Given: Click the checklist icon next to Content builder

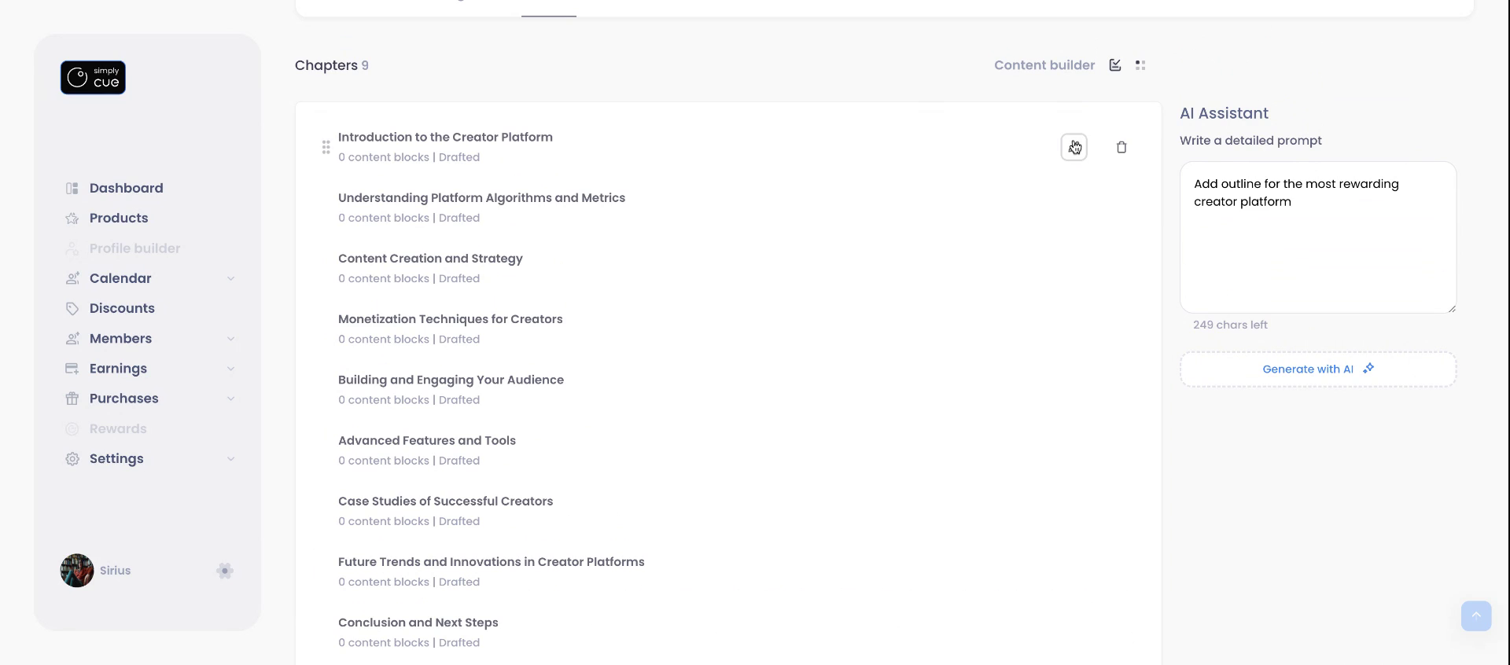Looking at the screenshot, I should coord(1115,65).
